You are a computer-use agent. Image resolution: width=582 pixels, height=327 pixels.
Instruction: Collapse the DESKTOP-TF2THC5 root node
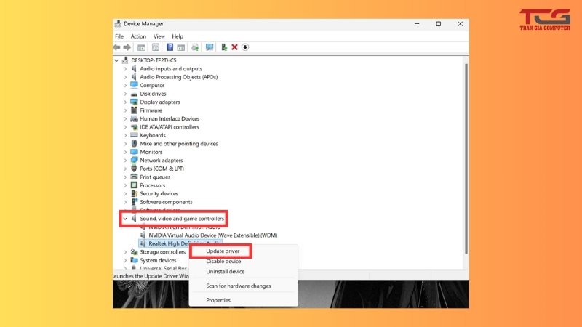point(118,60)
